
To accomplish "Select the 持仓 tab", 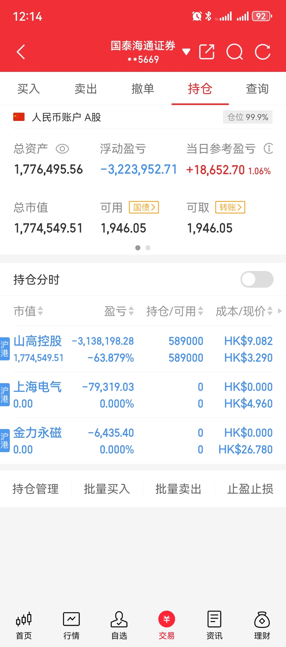I will pyautogui.click(x=200, y=89).
